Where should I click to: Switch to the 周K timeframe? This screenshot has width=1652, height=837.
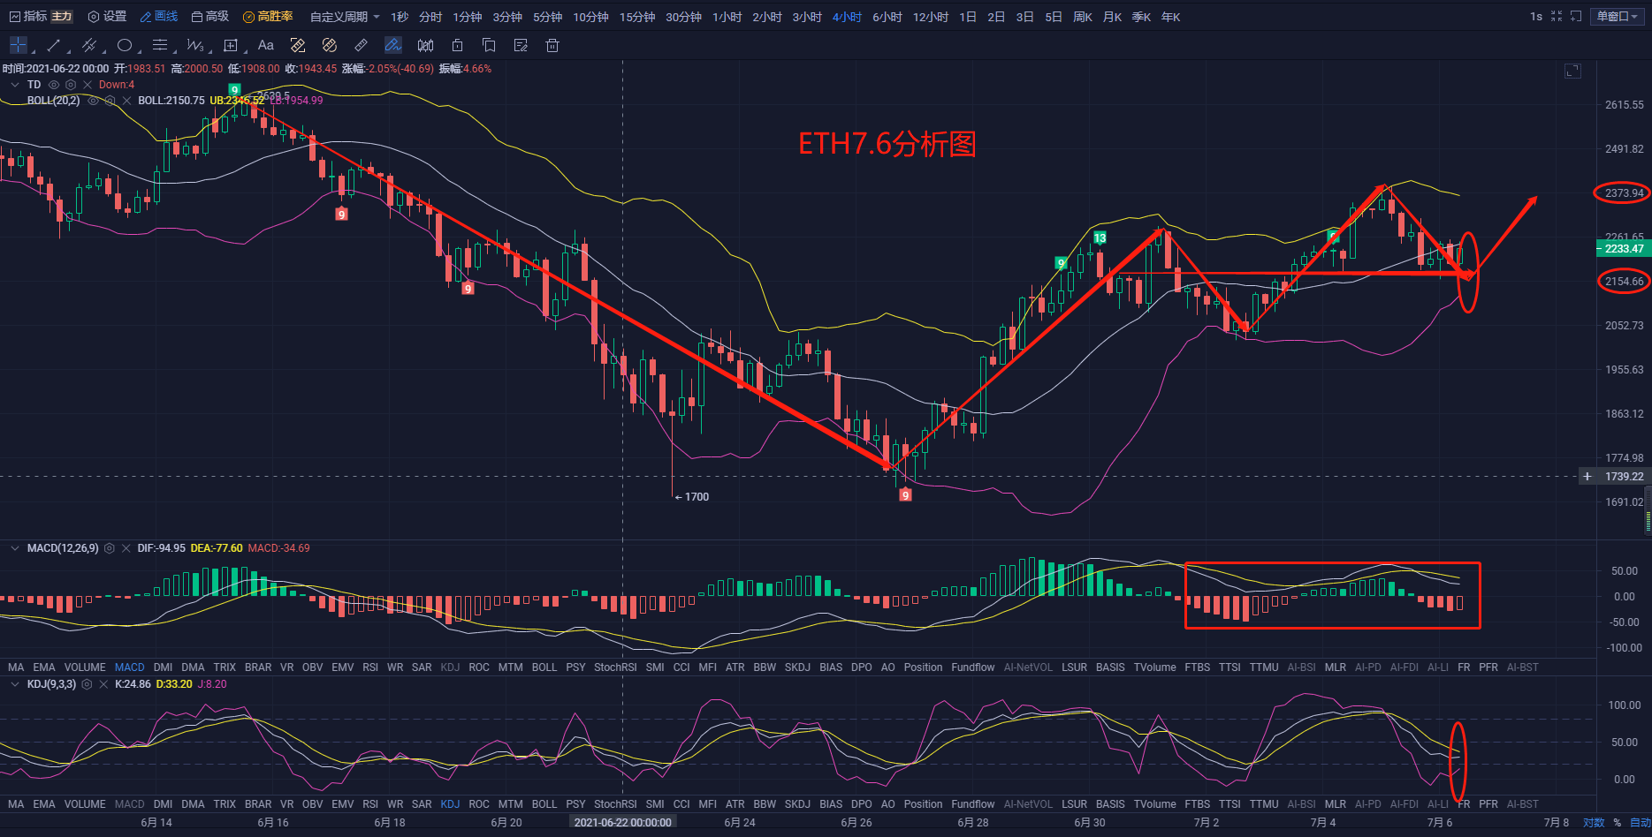(x=1083, y=17)
